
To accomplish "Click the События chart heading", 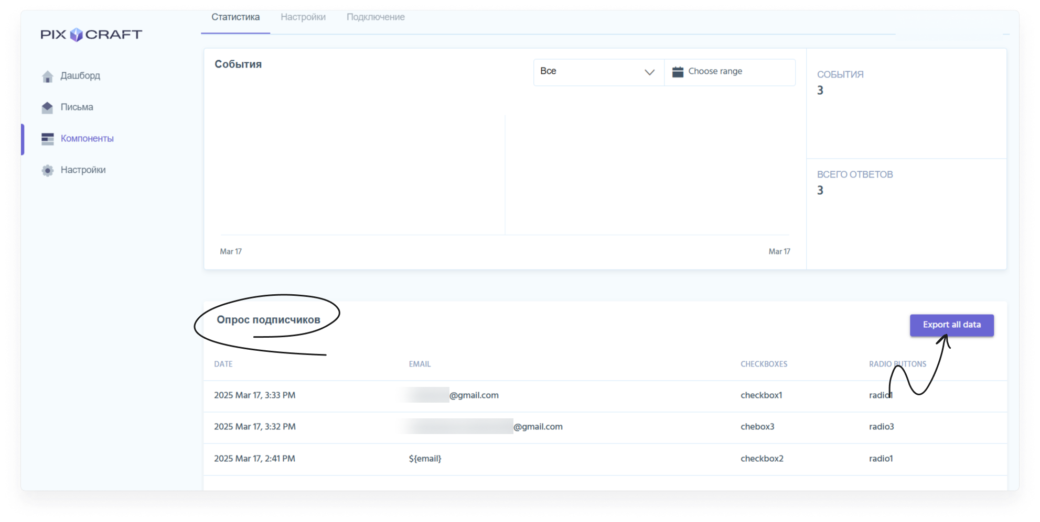I will click(238, 64).
